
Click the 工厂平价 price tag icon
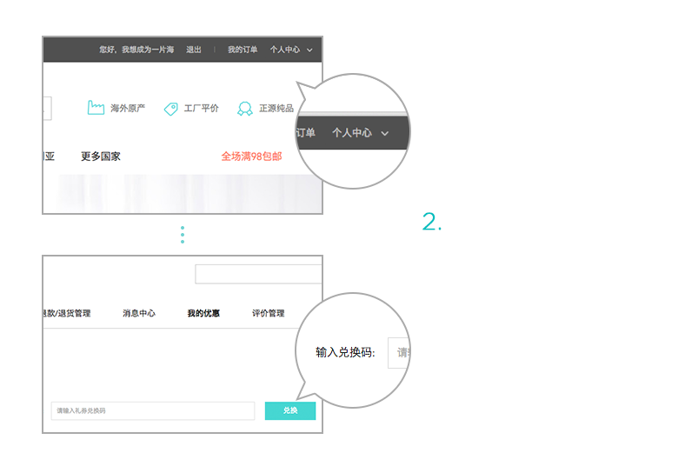coord(170,109)
